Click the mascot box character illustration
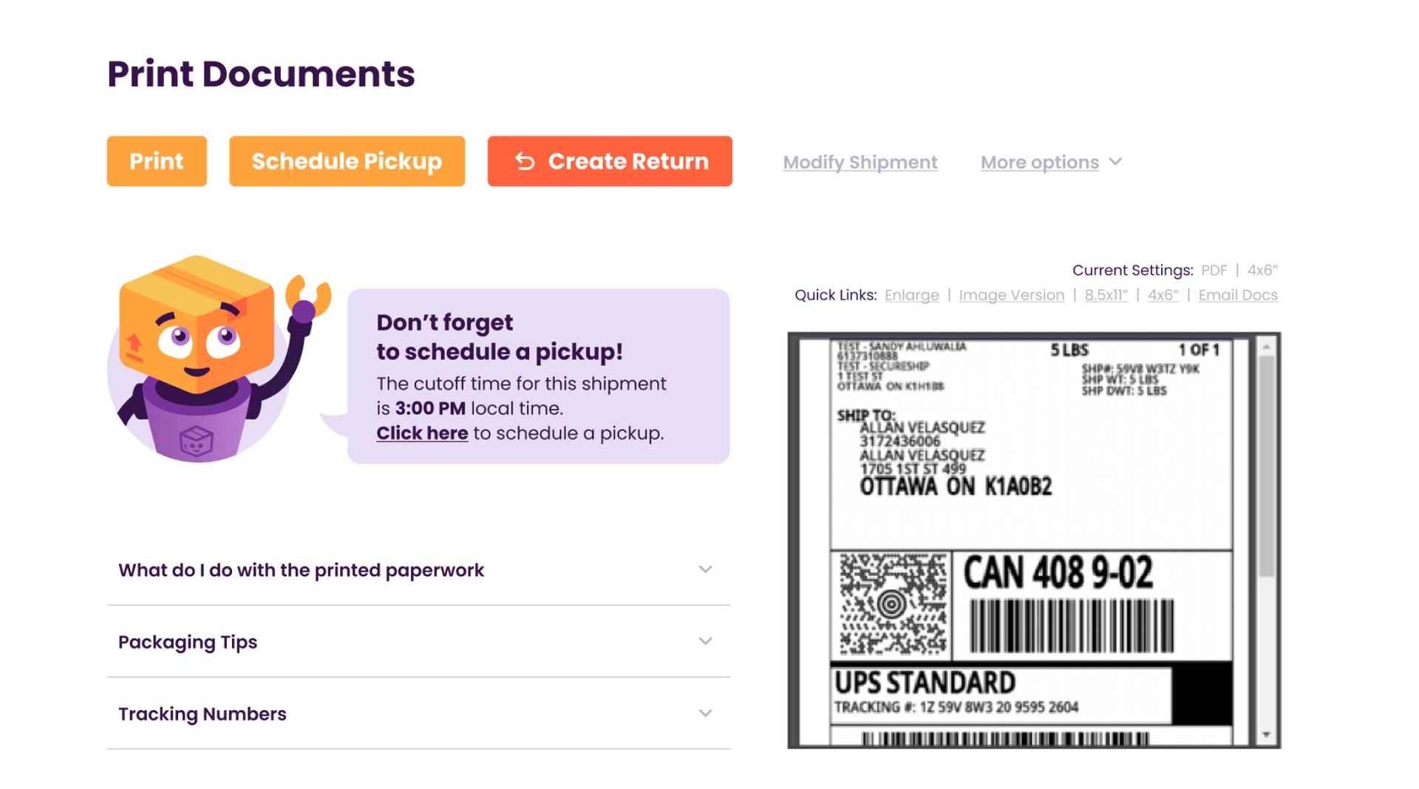 pyautogui.click(x=200, y=355)
